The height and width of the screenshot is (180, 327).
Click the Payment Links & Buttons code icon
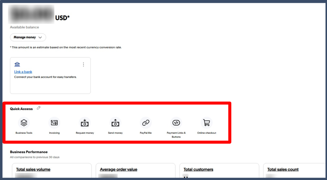(176, 123)
